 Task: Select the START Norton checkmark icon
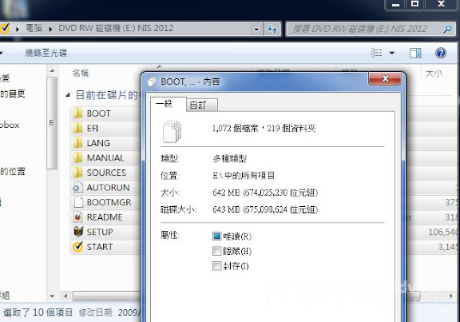[x=77, y=247]
